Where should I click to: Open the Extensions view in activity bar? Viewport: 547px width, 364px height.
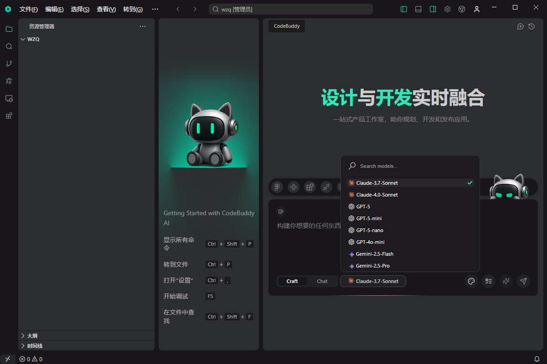(x=9, y=116)
